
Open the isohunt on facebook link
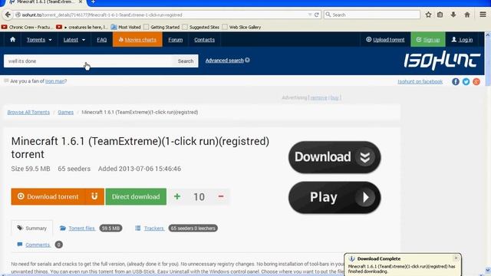click(x=420, y=82)
